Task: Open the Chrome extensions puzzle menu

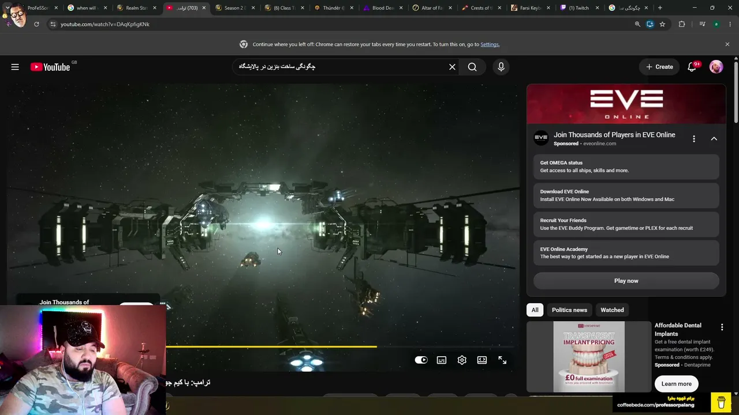Action: tap(682, 24)
